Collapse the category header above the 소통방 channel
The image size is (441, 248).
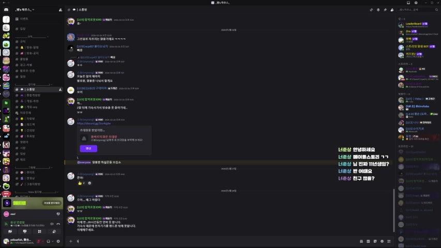(x=33, y=84)
